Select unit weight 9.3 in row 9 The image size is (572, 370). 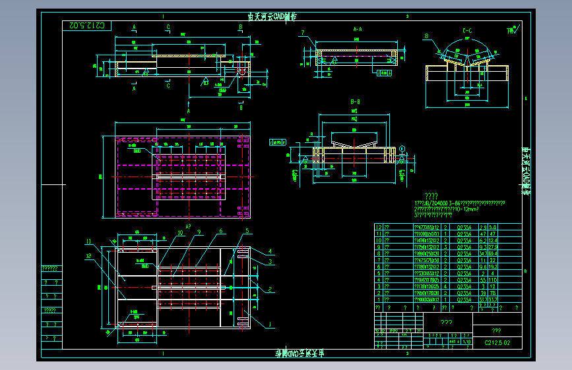(x=483, y=247)
